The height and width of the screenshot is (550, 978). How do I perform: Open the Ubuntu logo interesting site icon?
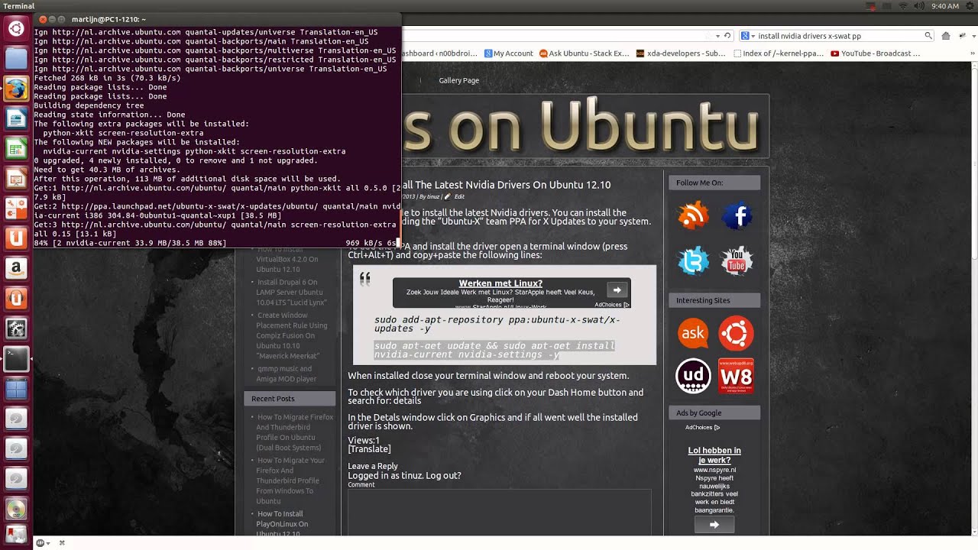(x=737, y=333)
